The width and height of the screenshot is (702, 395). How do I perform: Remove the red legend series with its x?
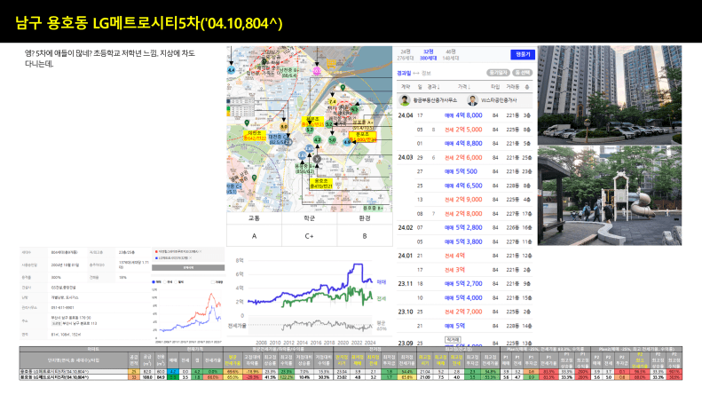click(201, 252)
